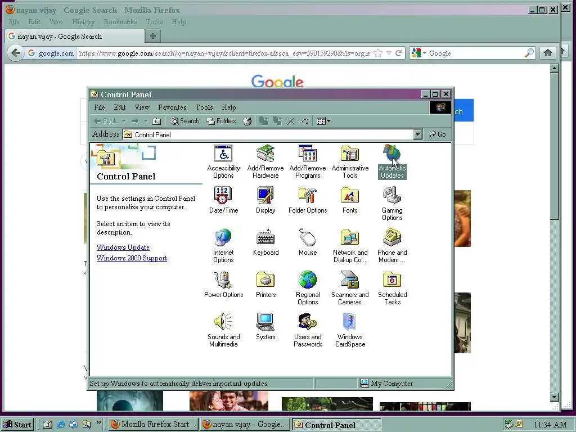
Task: Open the Mouse applet
Action: tap(308, 242)
